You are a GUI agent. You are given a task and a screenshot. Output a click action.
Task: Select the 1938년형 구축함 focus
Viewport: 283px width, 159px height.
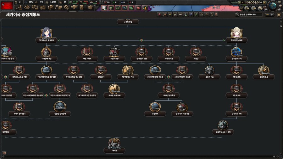169,89
